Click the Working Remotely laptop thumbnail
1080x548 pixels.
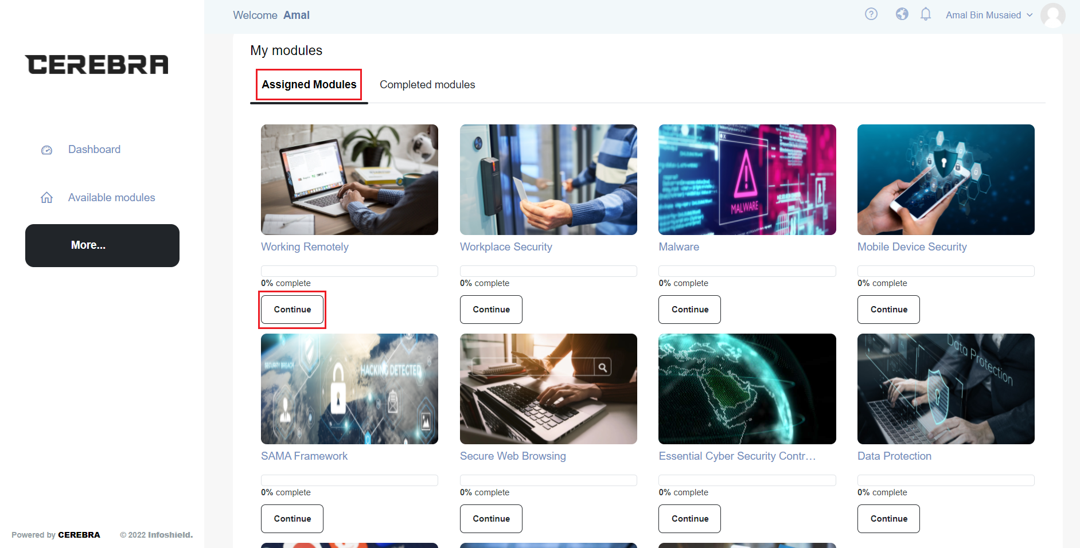[x=349, y=179]
